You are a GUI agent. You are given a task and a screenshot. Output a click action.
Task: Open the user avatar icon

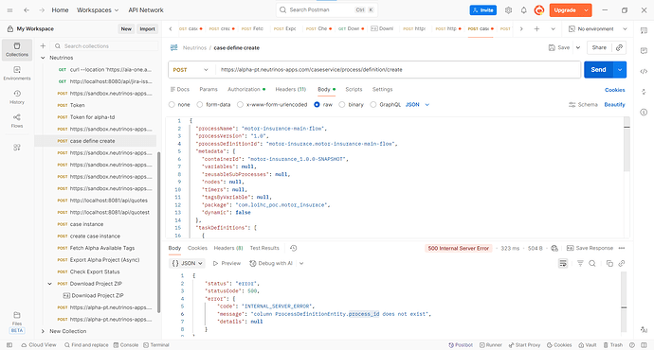coord(539,10)
